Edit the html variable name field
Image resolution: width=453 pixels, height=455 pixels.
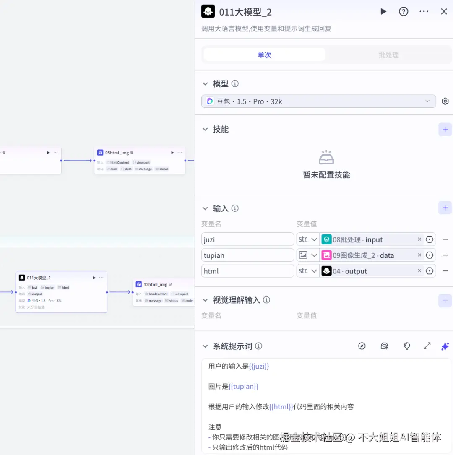(x=247, y=271)
